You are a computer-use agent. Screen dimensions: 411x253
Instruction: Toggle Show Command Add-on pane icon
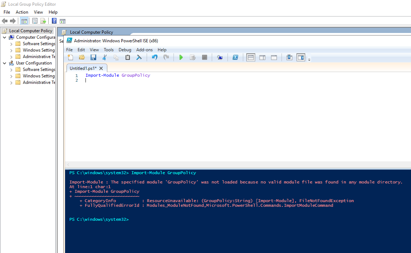coord(301,57)
